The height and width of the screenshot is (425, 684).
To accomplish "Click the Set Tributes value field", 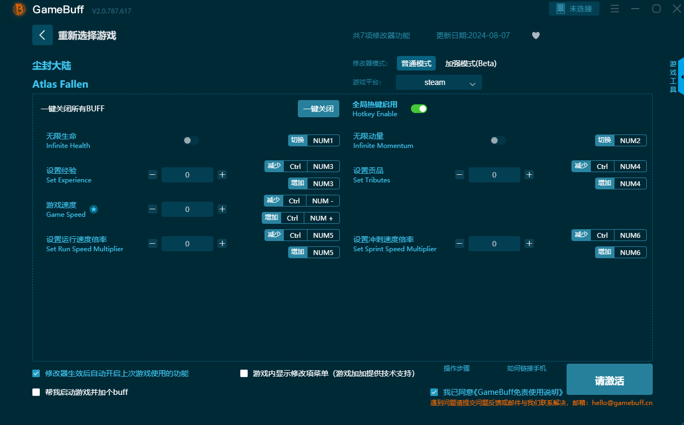I will [x=494, y=175].
